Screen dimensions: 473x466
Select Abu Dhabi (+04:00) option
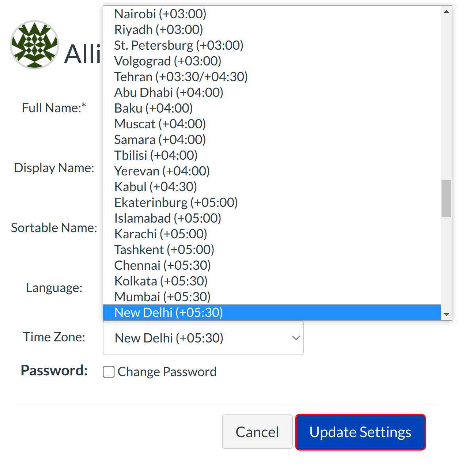click(x=169, y=92)
